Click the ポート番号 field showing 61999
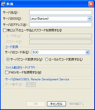The image size is (95, 110). [x=31, y=84]
